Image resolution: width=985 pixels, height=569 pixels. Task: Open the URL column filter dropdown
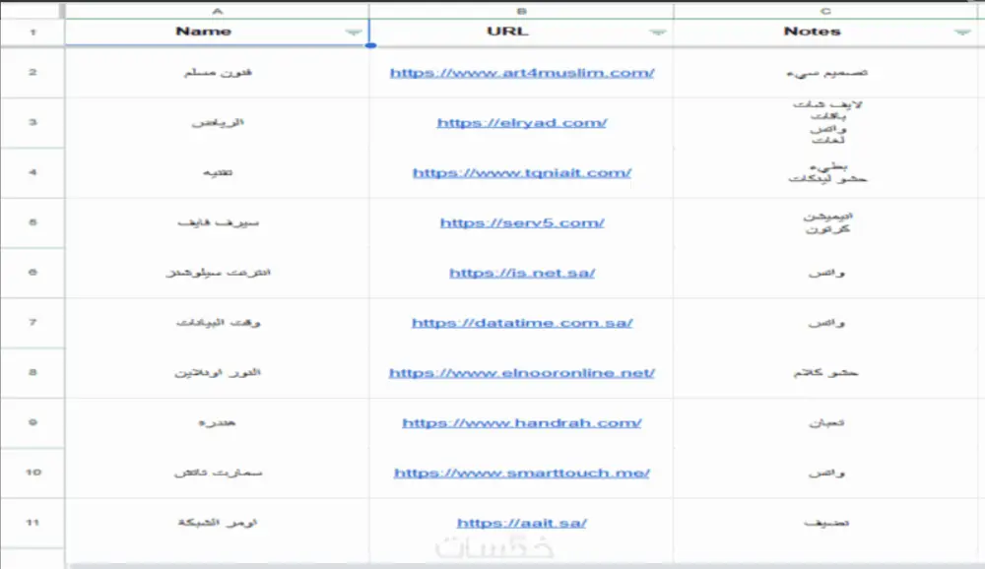(x=658, y=32)
